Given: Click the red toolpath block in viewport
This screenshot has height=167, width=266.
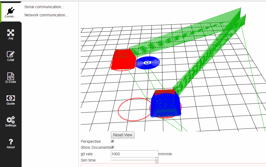Looking at the screenshot, I should pos(123,59).
